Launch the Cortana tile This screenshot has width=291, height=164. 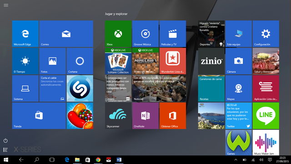click(x=80, y=61)
